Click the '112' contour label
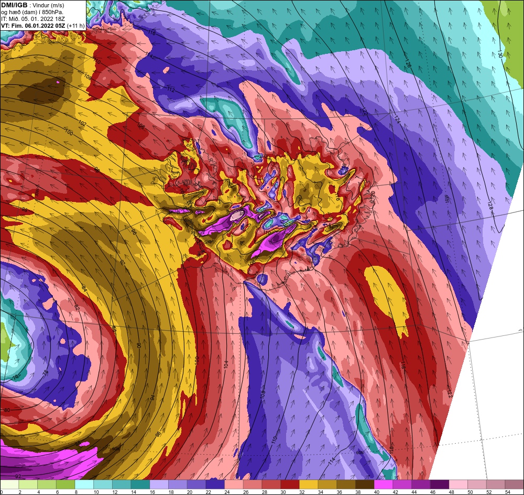This screenshot has width=524, height=495. point(171,89)
